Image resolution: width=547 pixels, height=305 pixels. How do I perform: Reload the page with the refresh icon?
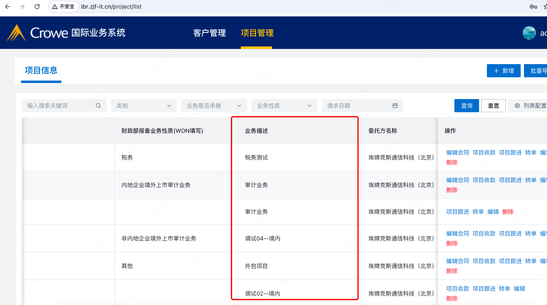[37, 7]
